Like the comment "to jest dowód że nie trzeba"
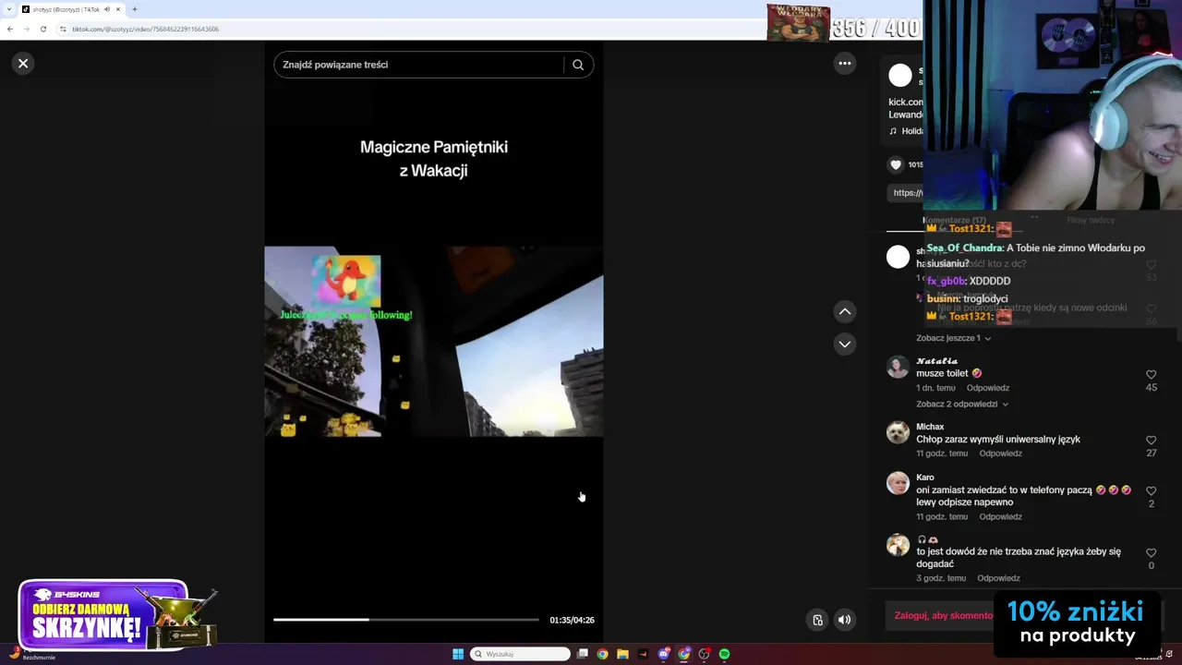Viewport: 1182px width, 665px height. point(1151,552)
